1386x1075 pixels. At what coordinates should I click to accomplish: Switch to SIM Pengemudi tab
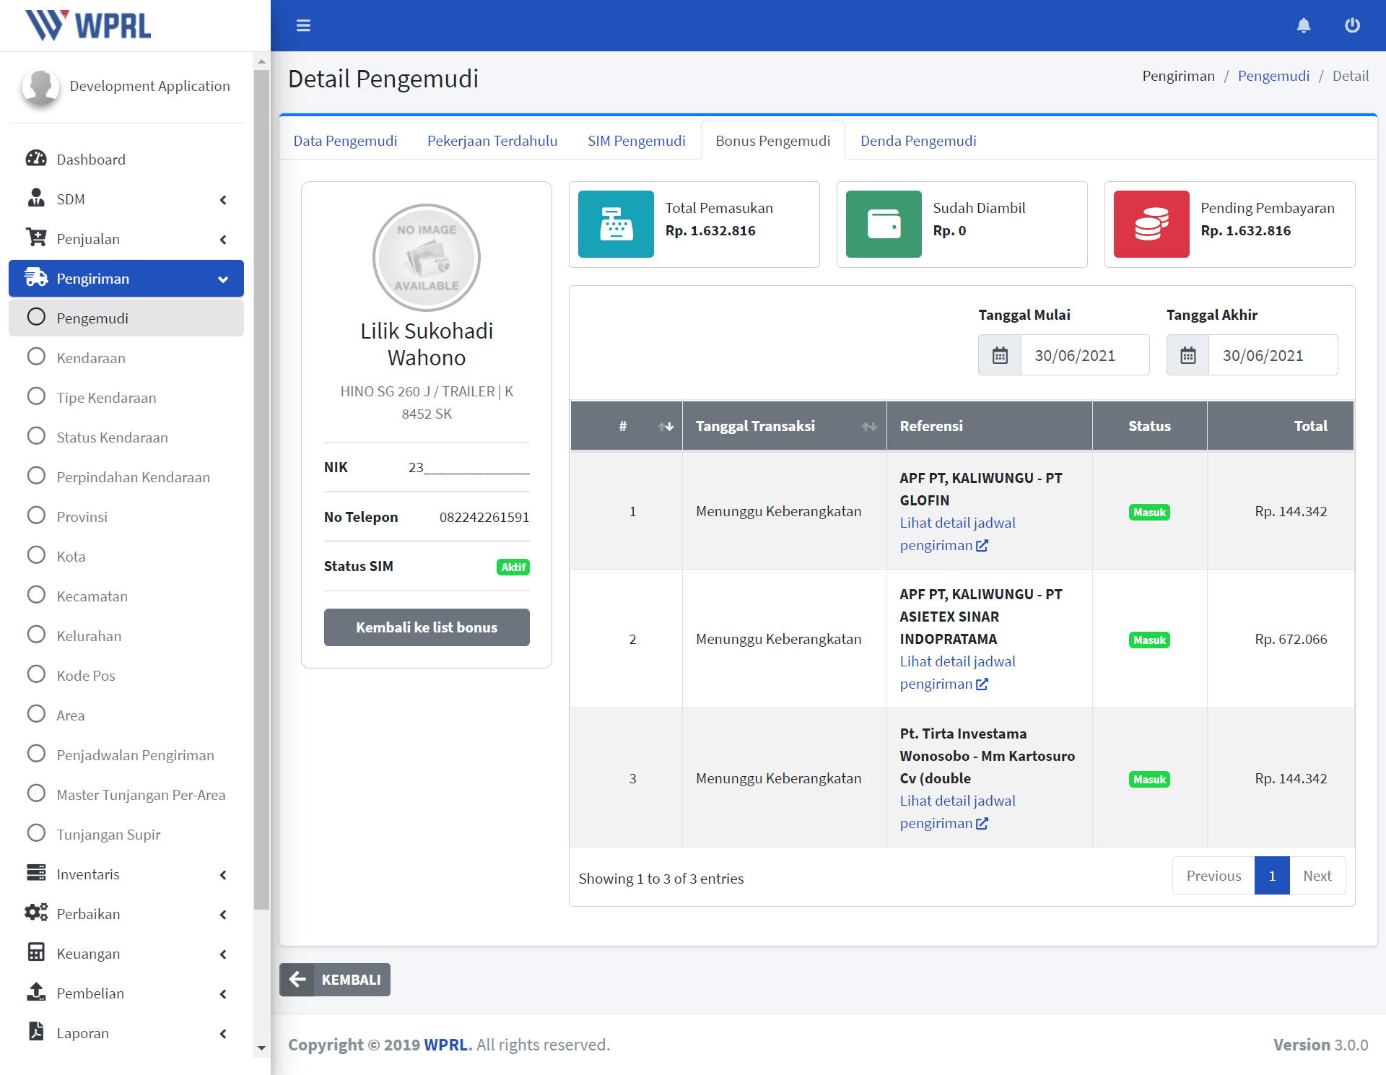click(636, 141)
